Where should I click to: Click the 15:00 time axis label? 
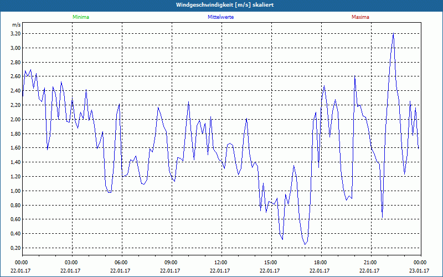[271, 263]
